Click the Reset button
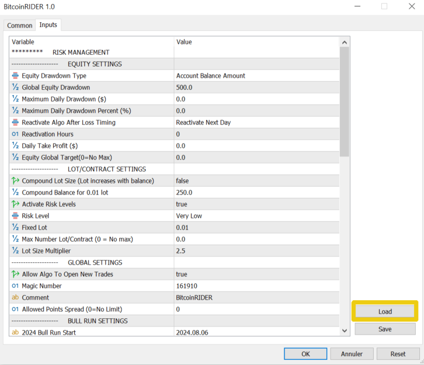 coord(398,354)
